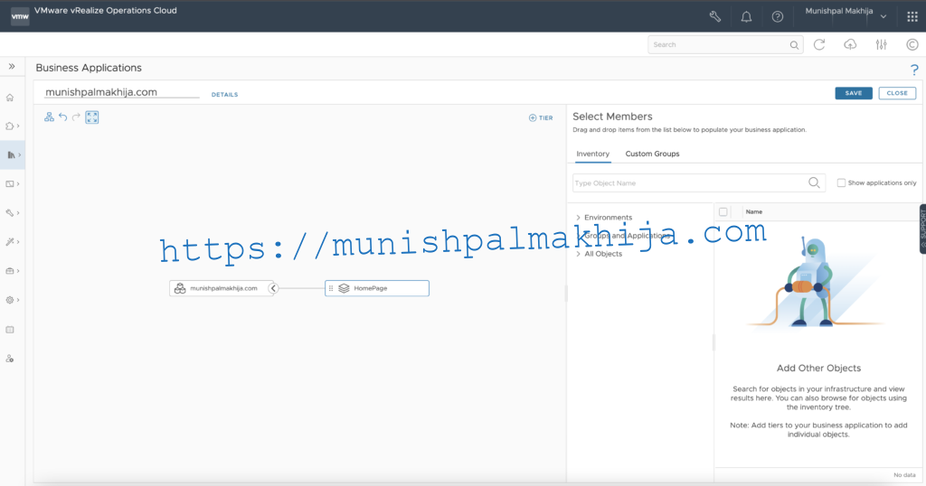Screen dimensions: 926x486
Task: Switch to the Inventory tab
Action: pos(593,154)
